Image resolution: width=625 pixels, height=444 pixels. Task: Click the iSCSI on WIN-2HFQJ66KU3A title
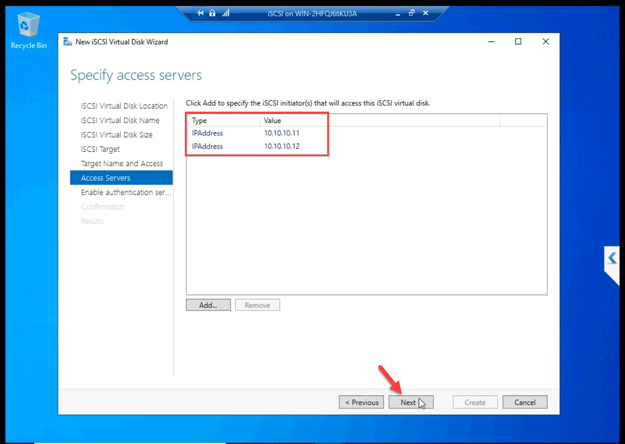coord(312,14)
